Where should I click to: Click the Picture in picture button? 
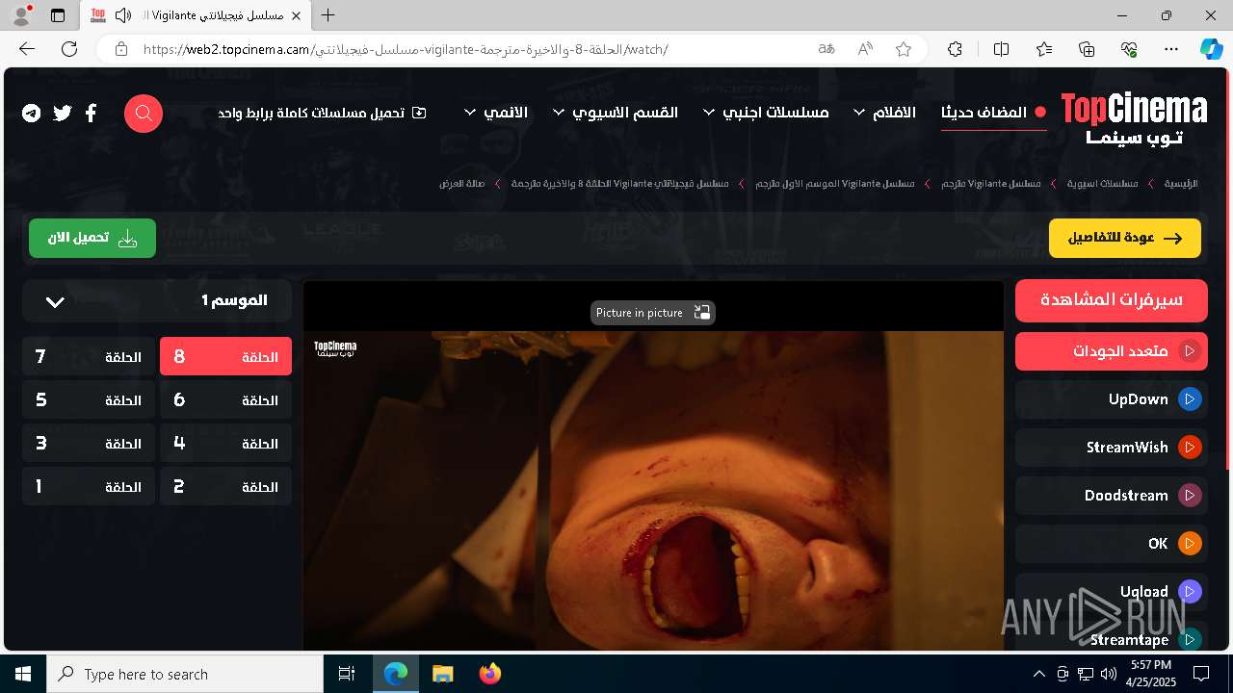652,313
